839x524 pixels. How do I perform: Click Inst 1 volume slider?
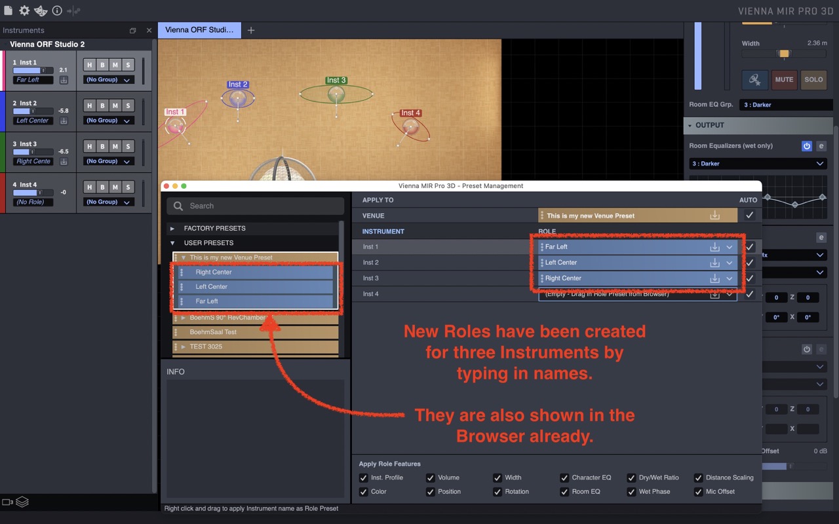(33, 70)
